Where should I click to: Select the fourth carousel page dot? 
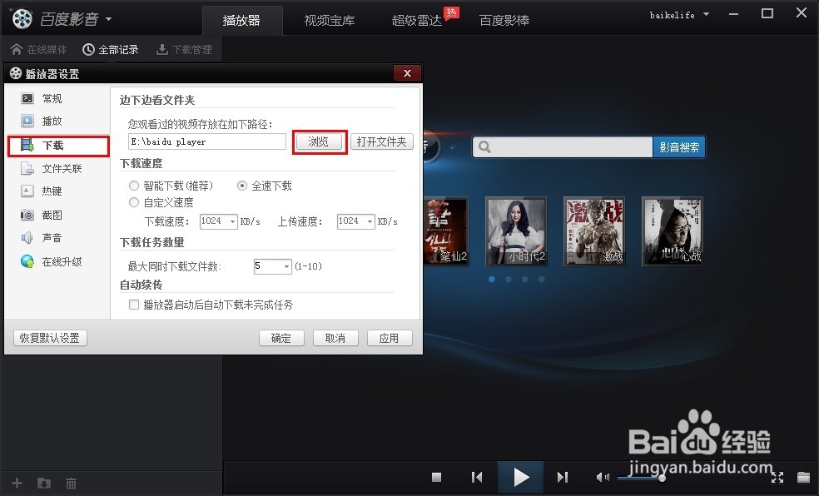542,280
